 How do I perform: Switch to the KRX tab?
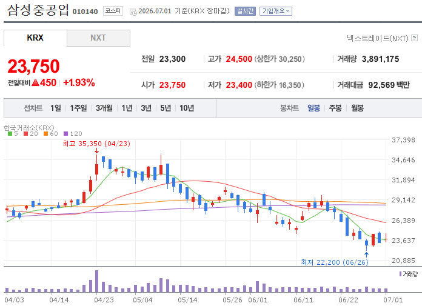(35, 38)
